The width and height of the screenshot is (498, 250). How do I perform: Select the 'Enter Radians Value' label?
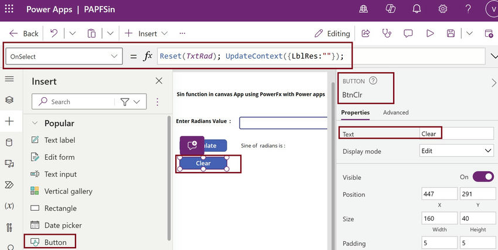[203, 121]
